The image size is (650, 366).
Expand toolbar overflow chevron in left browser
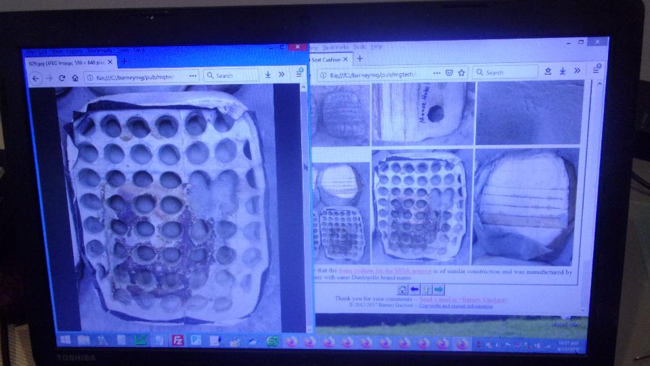coord(282,75)
